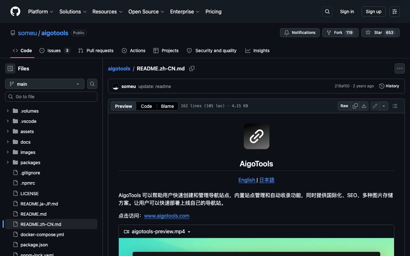The width and height of the screenshot is (410, 256).
Task: View the file's commit History
Action: point(389,86)
